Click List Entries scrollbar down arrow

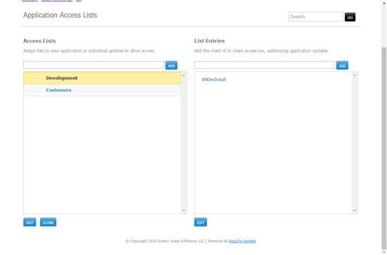tap(355, 211)
